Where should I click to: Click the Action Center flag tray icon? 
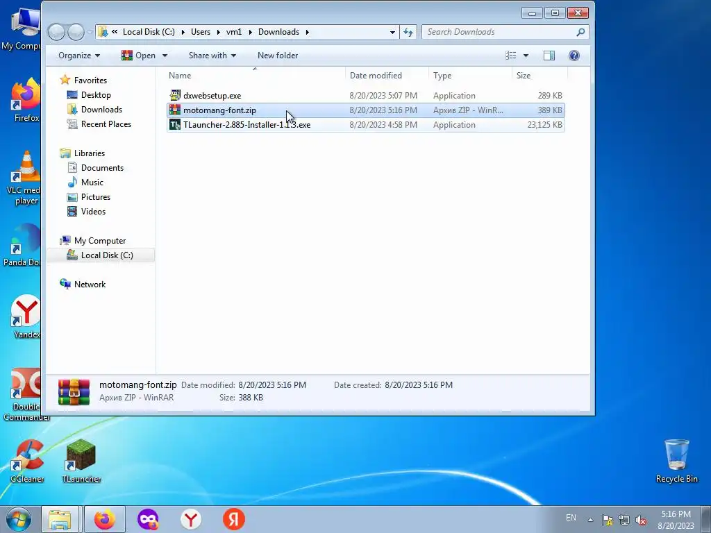[x=607, y=520]
